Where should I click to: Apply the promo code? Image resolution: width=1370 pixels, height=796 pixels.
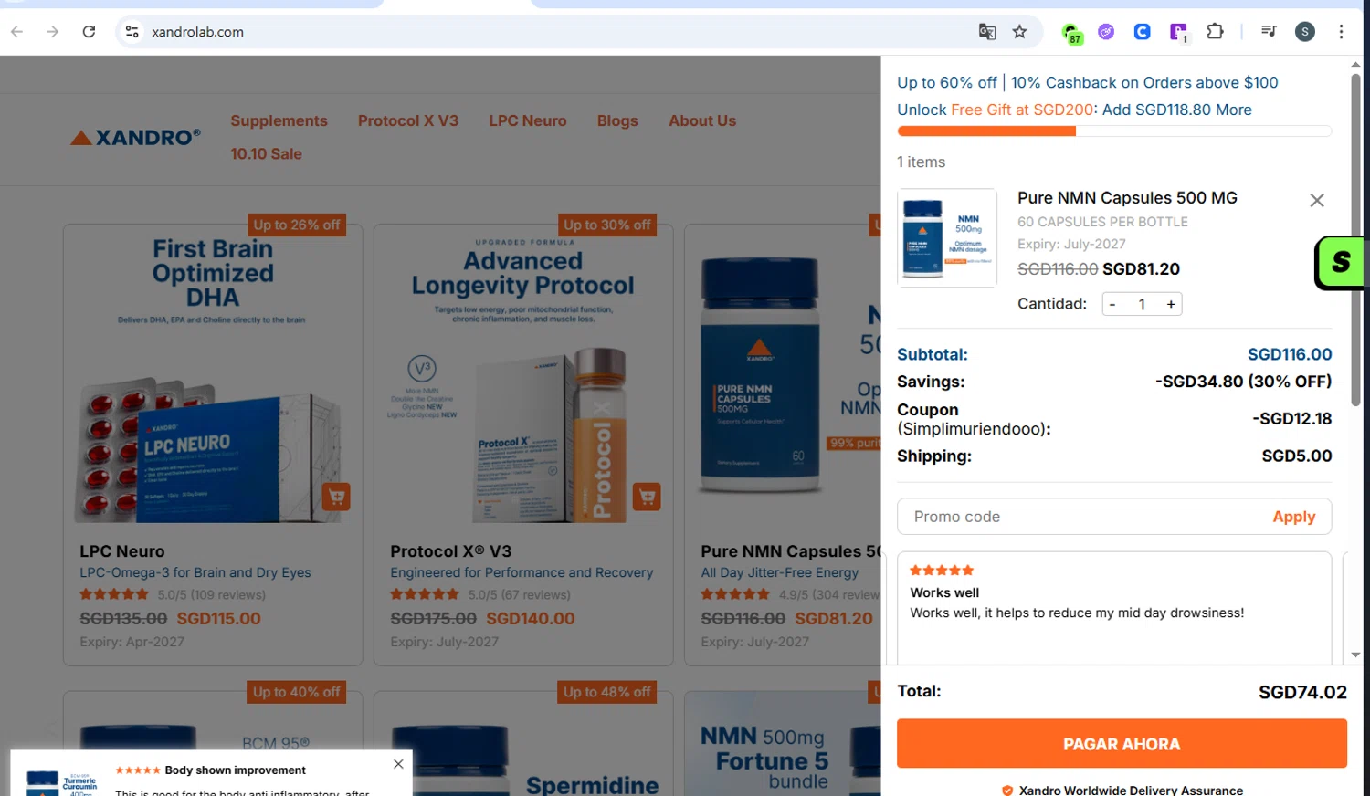point(1294,517)
